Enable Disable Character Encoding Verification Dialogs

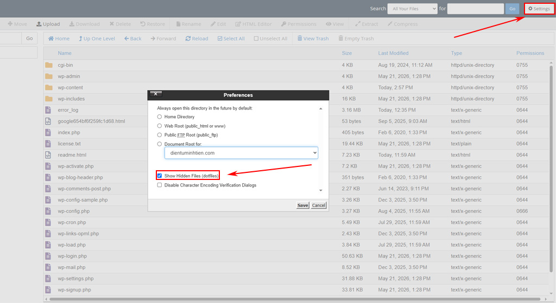click(x=160, y=185)
